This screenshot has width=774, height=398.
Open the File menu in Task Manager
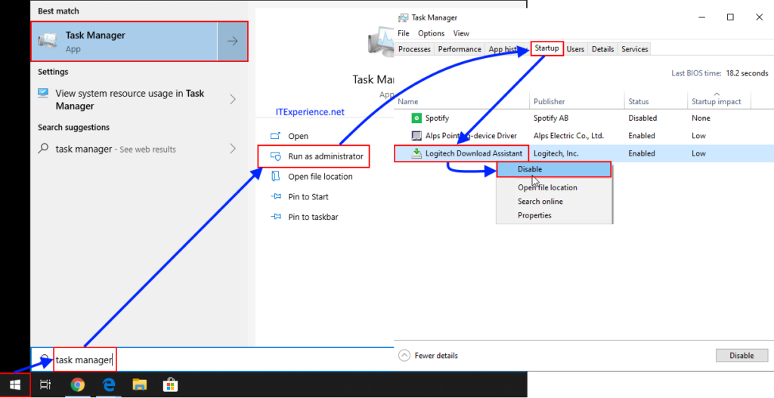404,33
